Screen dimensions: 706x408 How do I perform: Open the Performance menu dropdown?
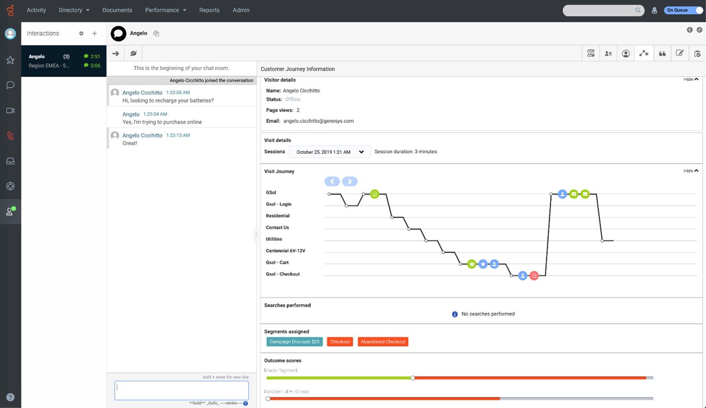click(x=165, y=10)
